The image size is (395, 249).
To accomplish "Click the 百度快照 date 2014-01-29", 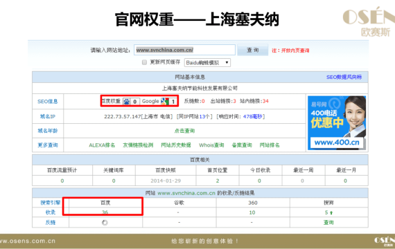I will tap(166, 181).
